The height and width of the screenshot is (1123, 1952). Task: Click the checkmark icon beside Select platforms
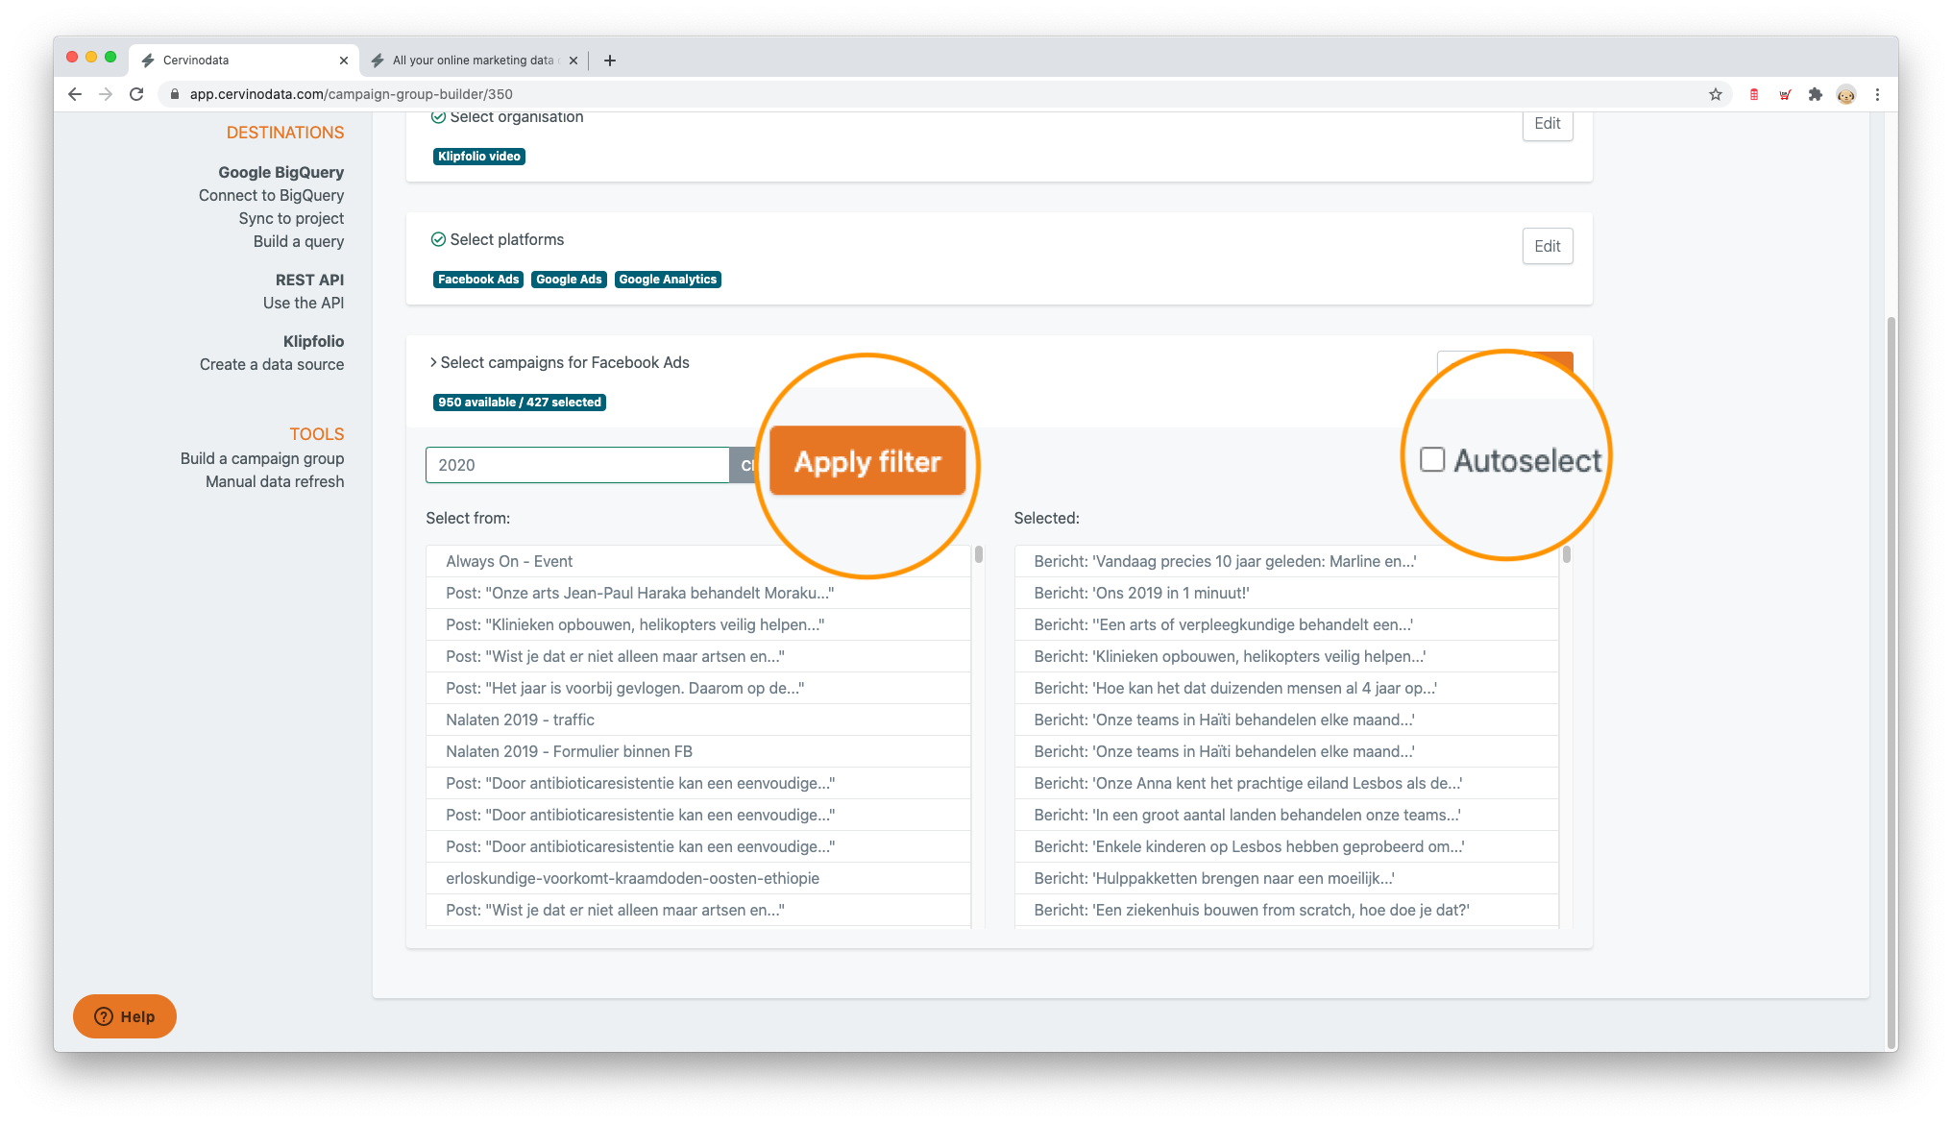[x=439, y=239]
